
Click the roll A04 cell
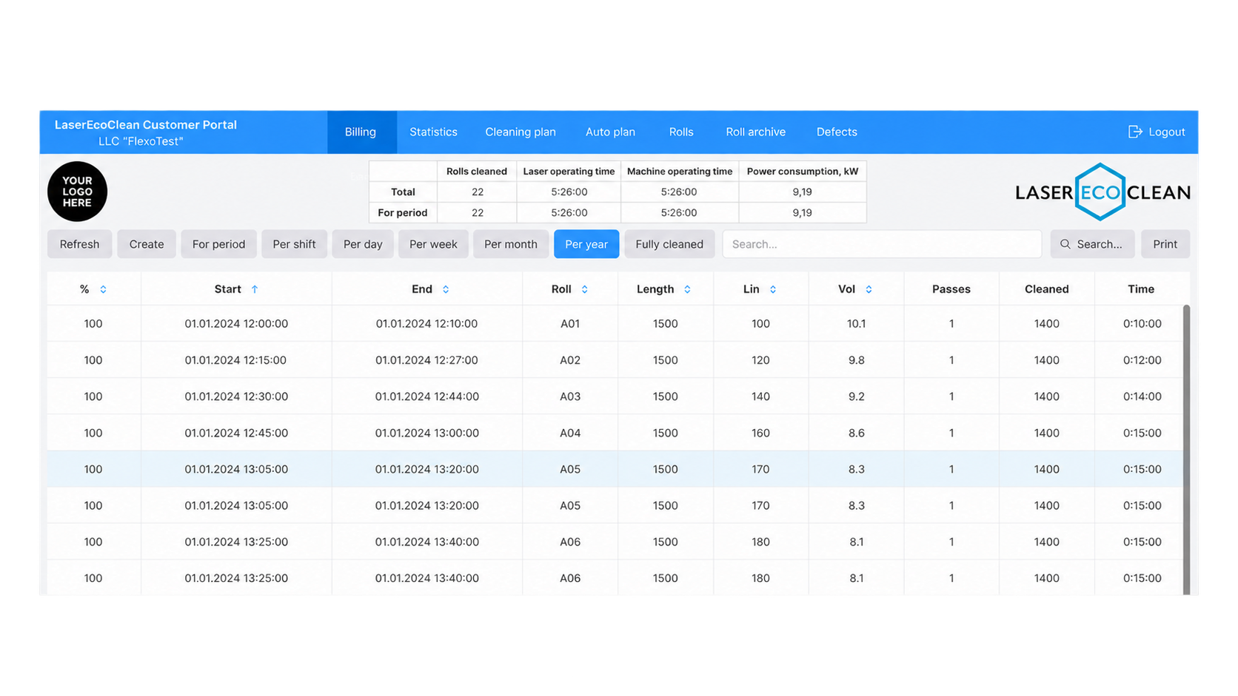pyautogui.click(x=570, y=433)
